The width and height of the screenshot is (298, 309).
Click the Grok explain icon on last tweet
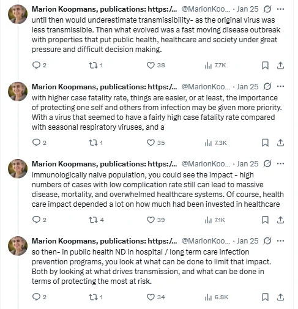point(267,241)
